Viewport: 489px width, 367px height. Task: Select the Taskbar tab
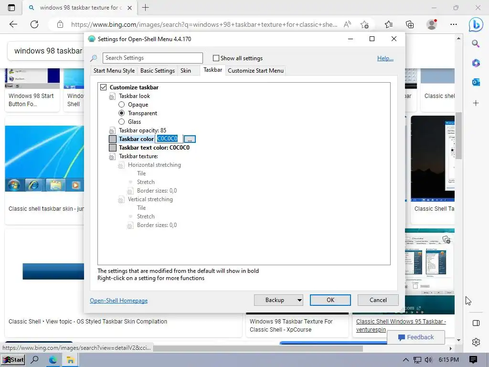[x=213, y=70]
